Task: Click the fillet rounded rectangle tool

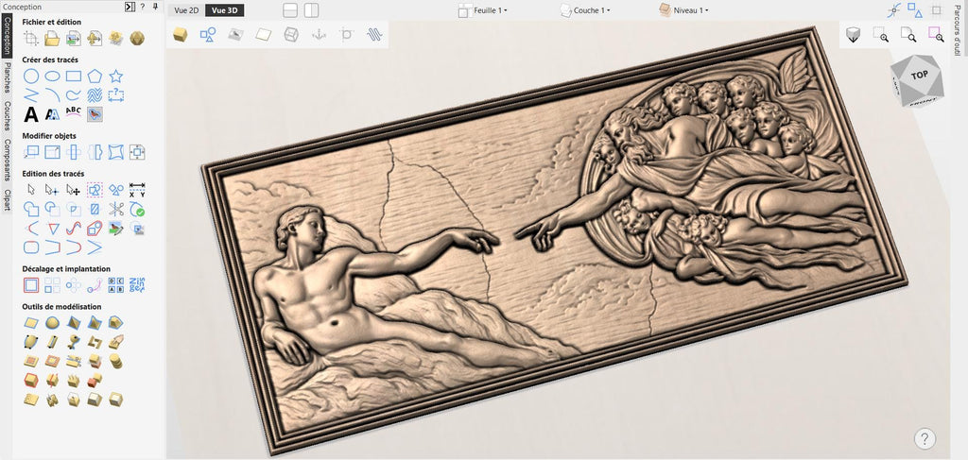Action: tap(31, 247)
